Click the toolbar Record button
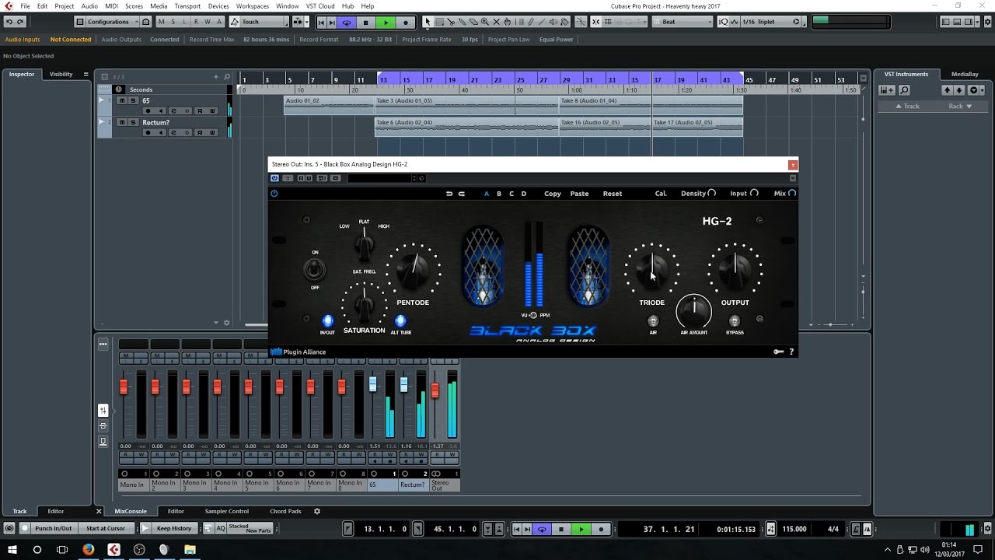Image resolution: width=995 pixels, height=560 pixels. 406,23
